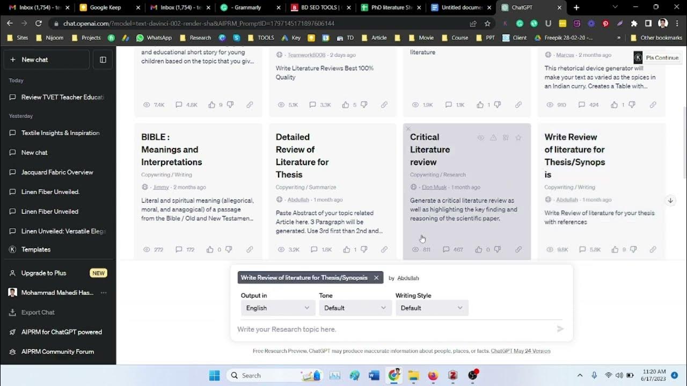Switch to PhD literature Sheet tab
The width and height of the screenshot is (687, 386).
click(x=391, y=8)
